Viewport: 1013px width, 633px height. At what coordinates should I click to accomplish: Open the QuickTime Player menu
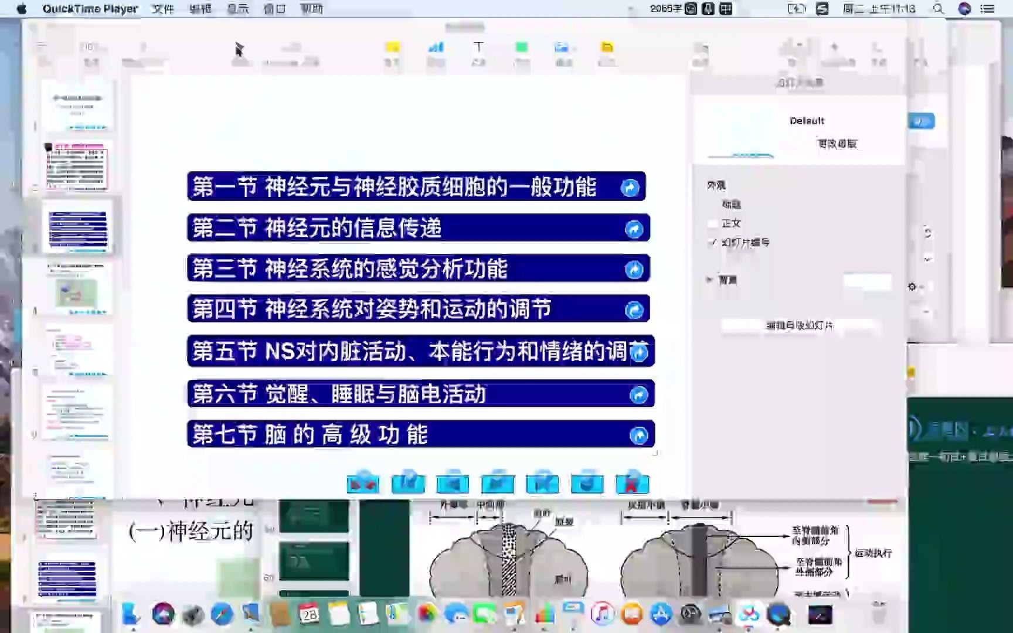click(x=90, y=9)
